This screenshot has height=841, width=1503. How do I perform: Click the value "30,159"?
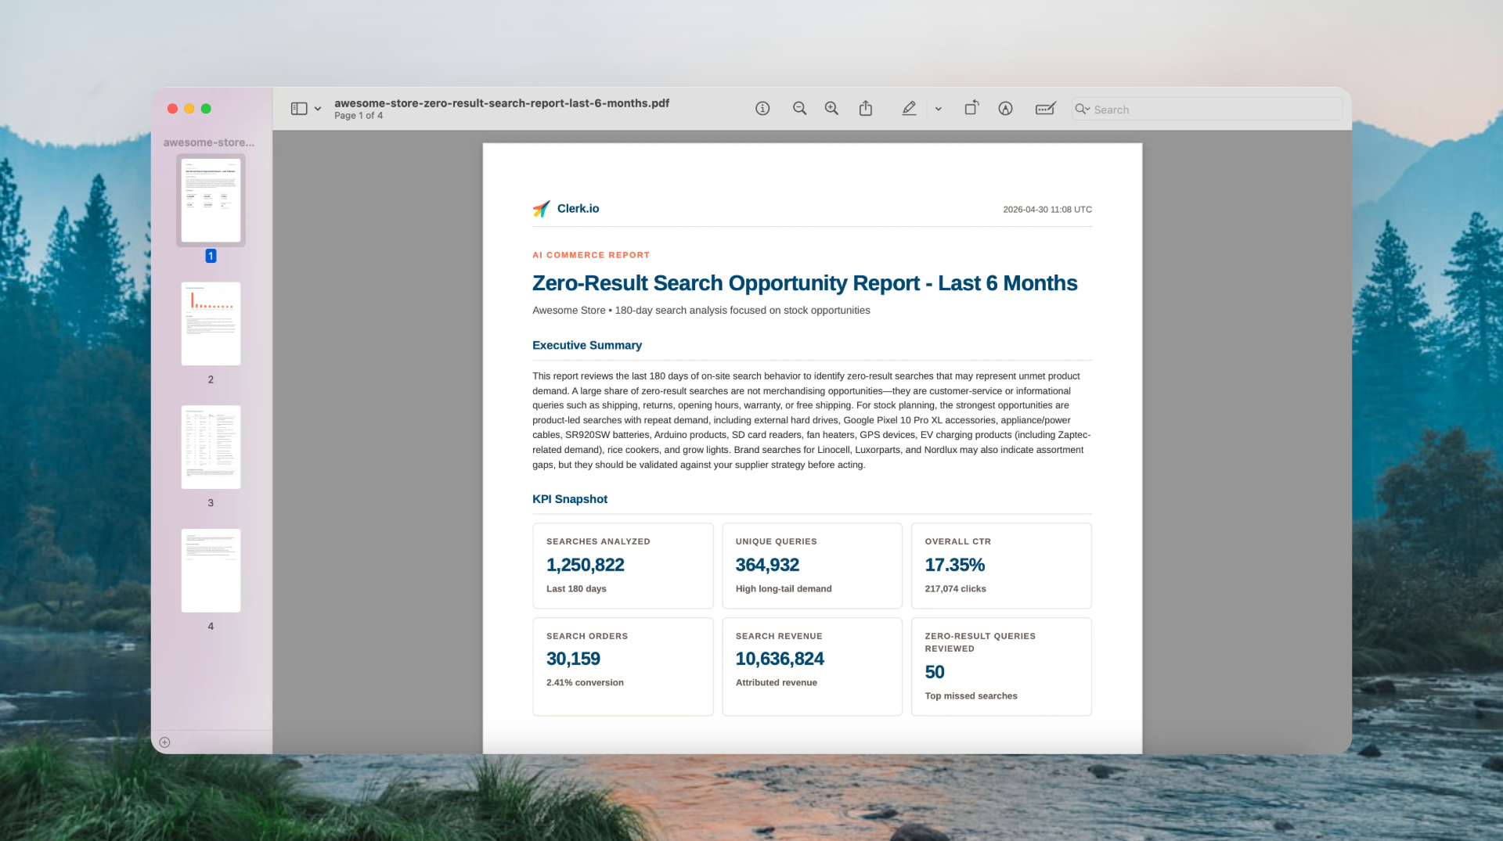pos(573,659)
